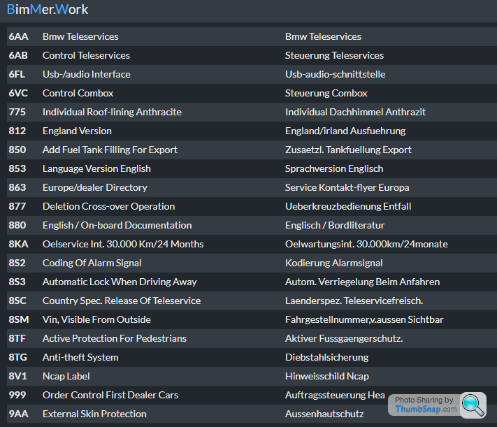Click 'Anti-theft System' description

coord(80,357)
